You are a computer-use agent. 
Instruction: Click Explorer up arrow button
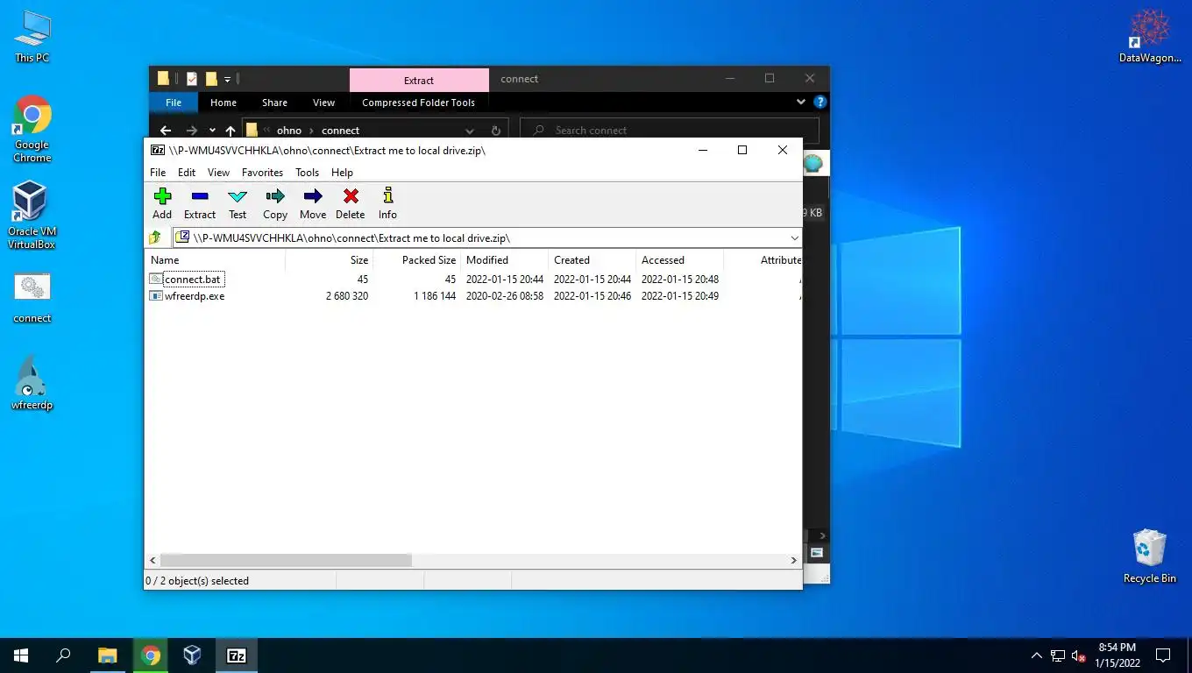231,131
